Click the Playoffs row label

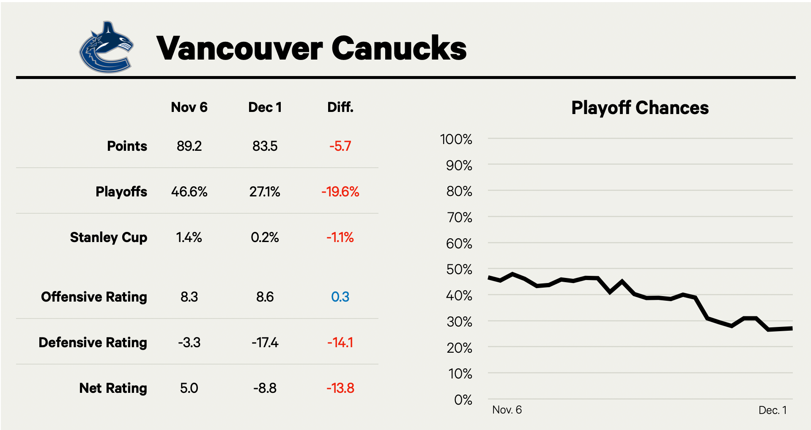[x=121, y=192]
